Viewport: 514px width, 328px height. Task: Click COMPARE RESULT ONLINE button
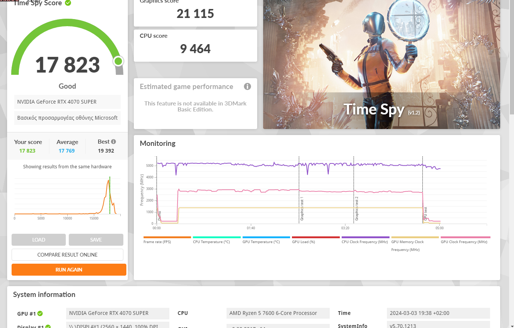[x=67, y=255]
